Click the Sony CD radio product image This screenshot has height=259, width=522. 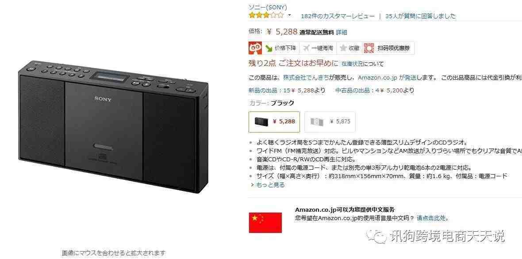point(113,126)
